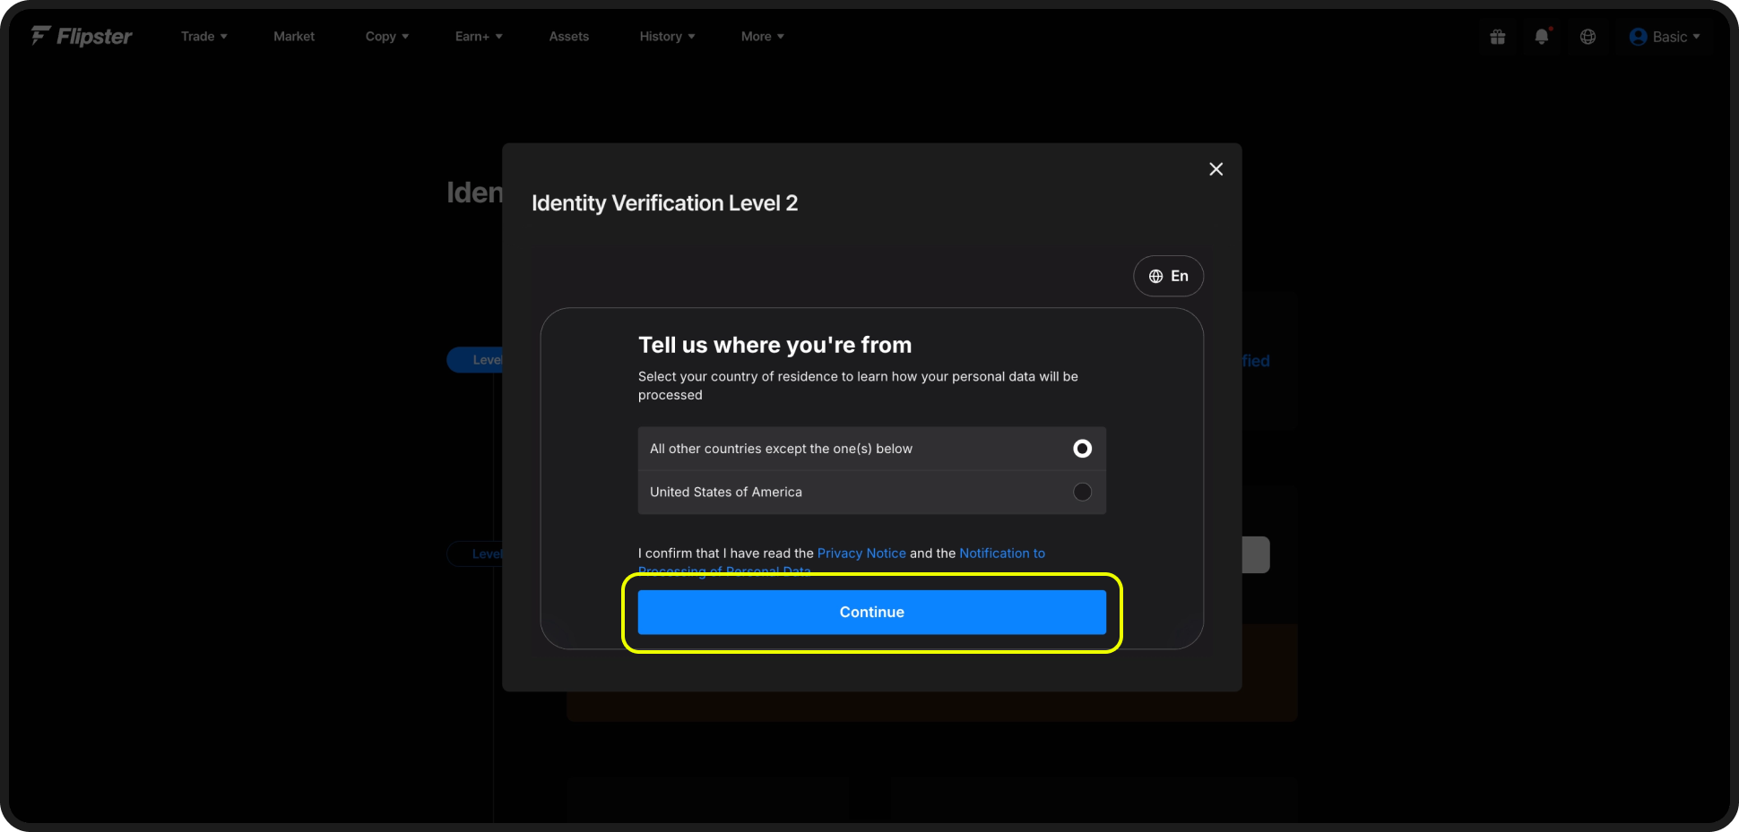The width and height of the screenshot is (1739, 832).
Task: Go to the Market page
Action: (x=294, y=37)
